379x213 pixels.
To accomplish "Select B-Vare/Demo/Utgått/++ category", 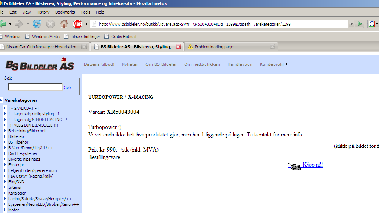I will pyautogui.click(x=31, y=148).
